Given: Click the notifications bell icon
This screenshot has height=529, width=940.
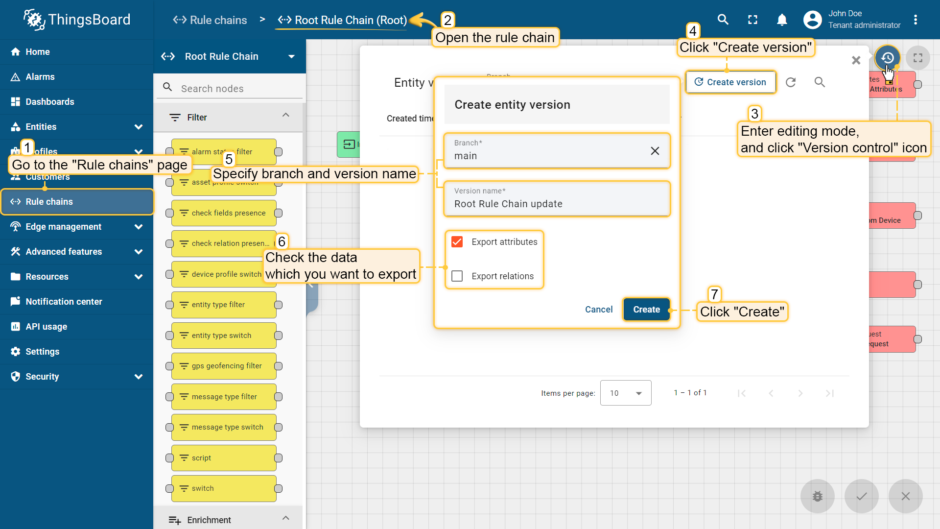Looking at the screenshot, I should pos(782,20).
